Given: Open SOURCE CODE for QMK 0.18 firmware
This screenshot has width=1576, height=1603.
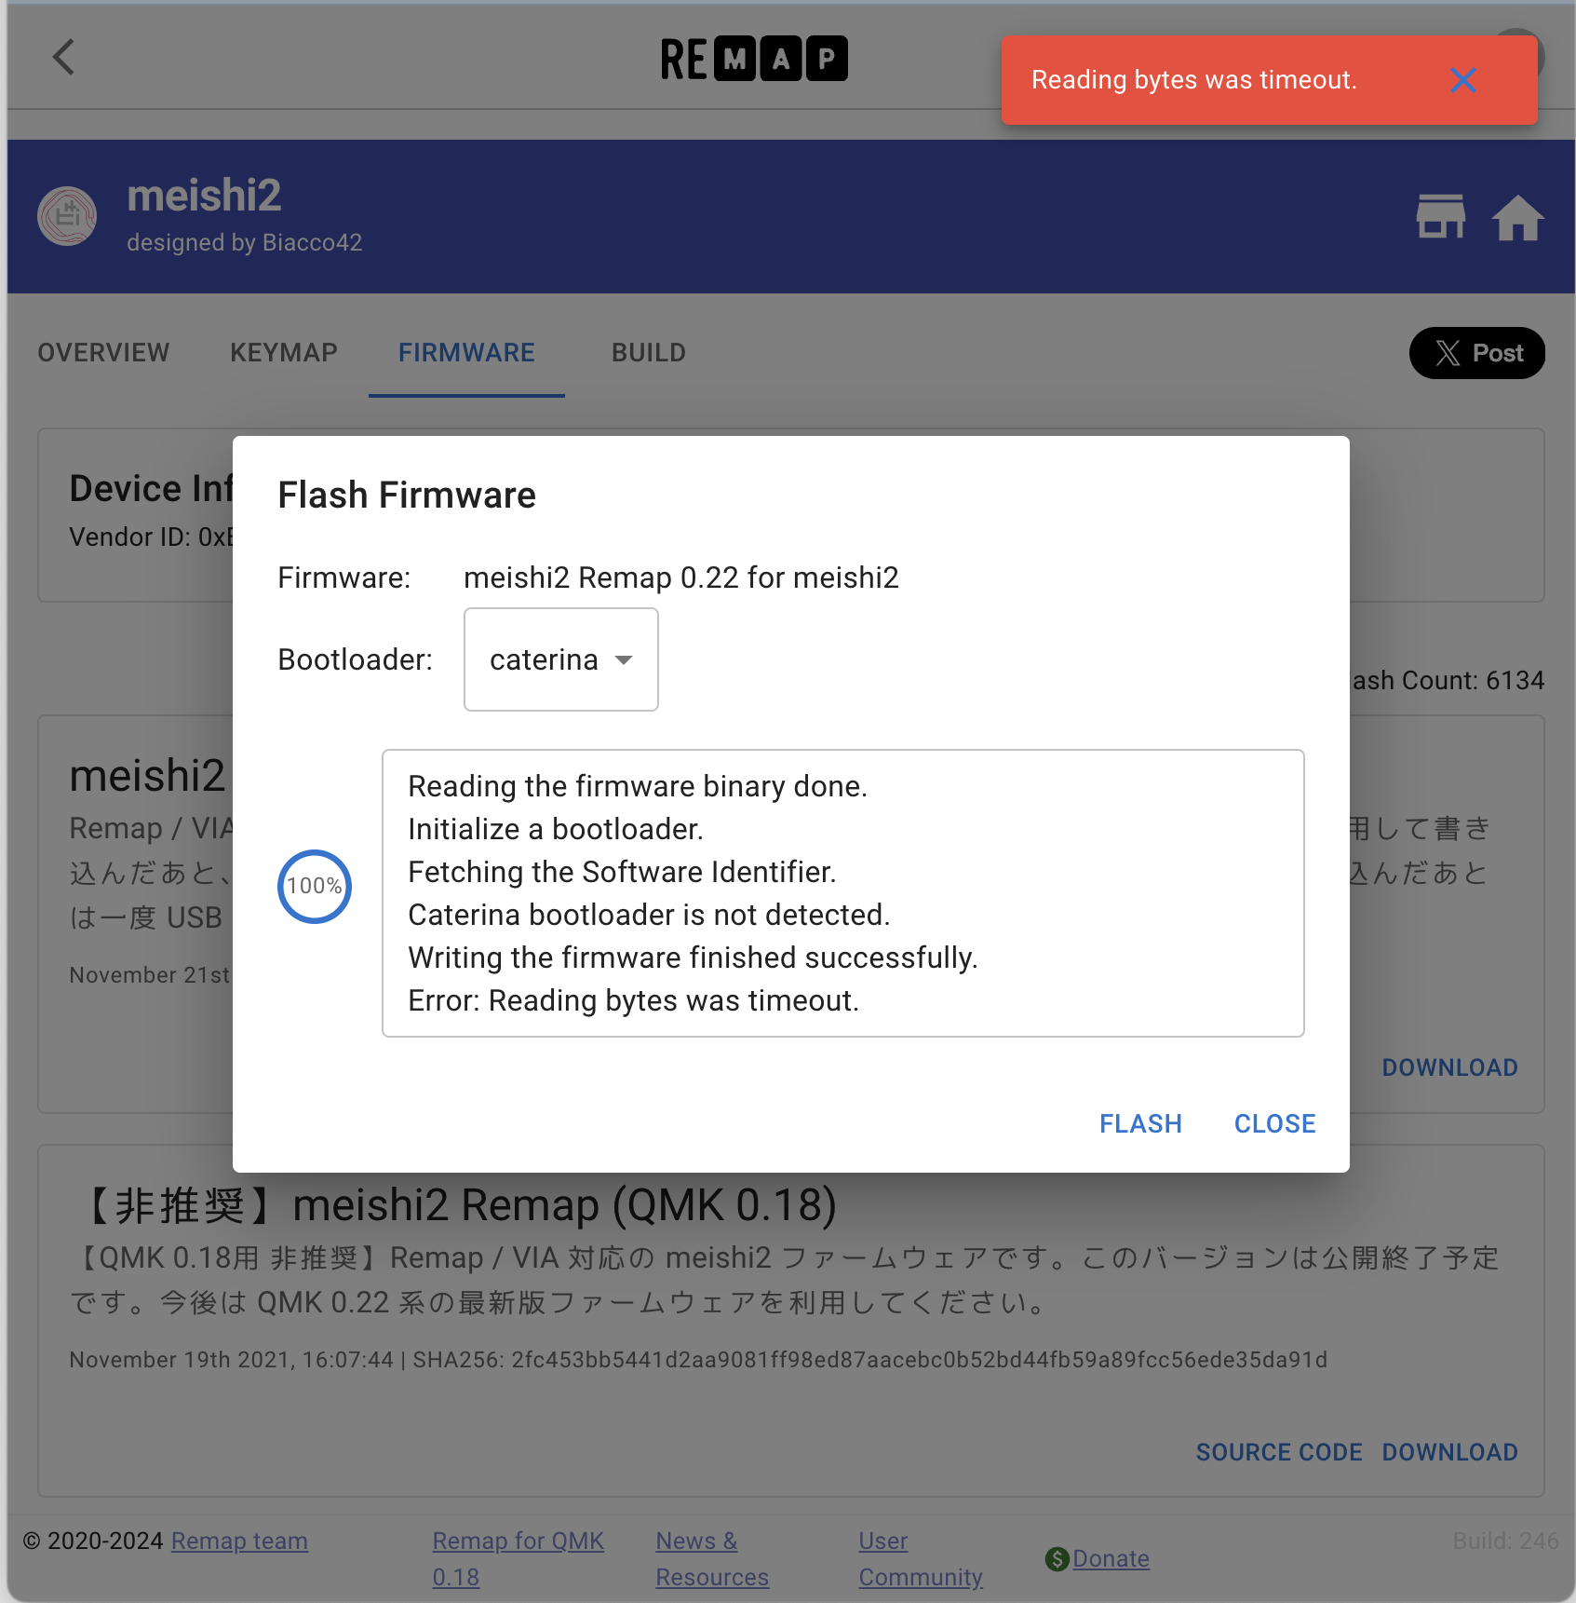Looking at the screenshot, I should pyautogui.click(x=1279, y=1452).
